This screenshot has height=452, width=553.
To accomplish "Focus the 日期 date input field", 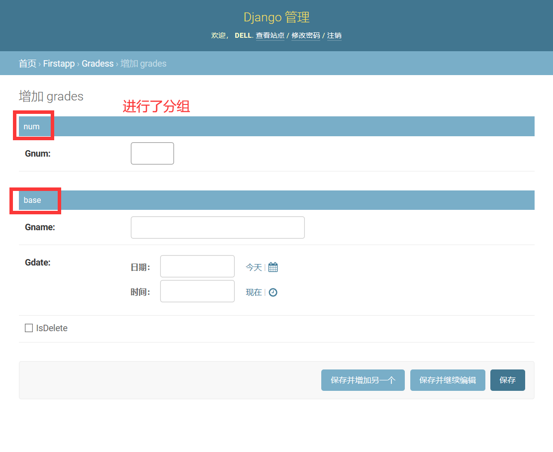I will 197,266.
